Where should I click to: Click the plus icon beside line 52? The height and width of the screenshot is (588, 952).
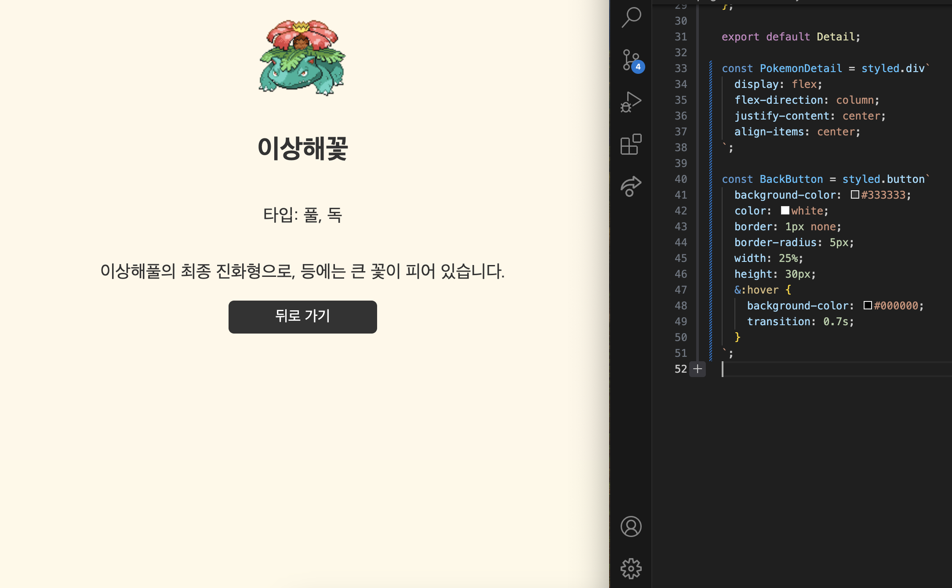[x=698, y=369]
